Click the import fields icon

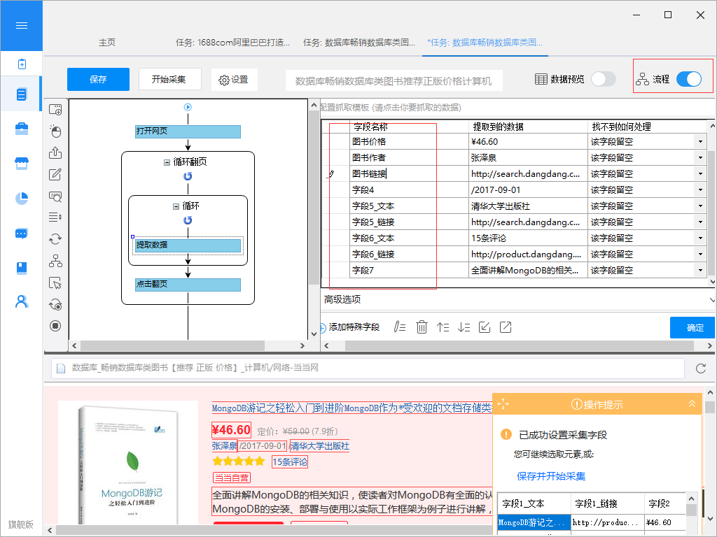[485, 327]
